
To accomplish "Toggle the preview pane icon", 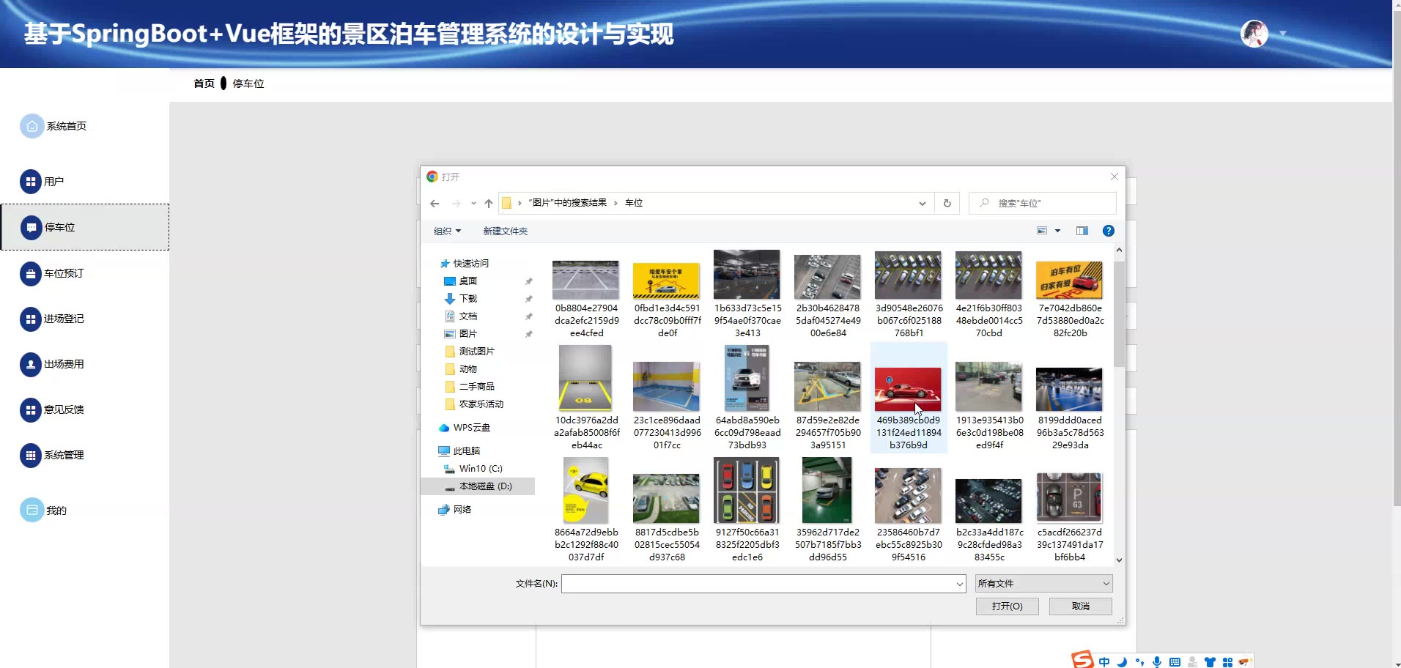I will pos(1082,231).
